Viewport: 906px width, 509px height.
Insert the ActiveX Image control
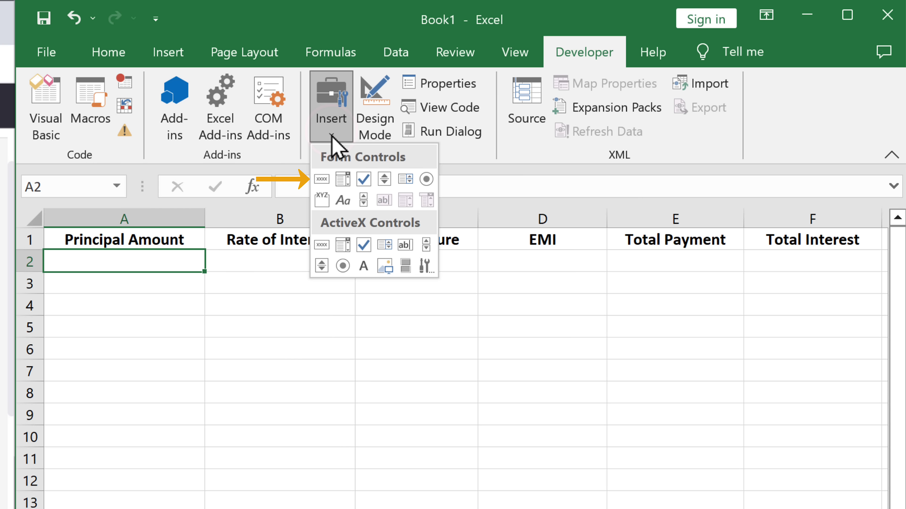(385, 266)
